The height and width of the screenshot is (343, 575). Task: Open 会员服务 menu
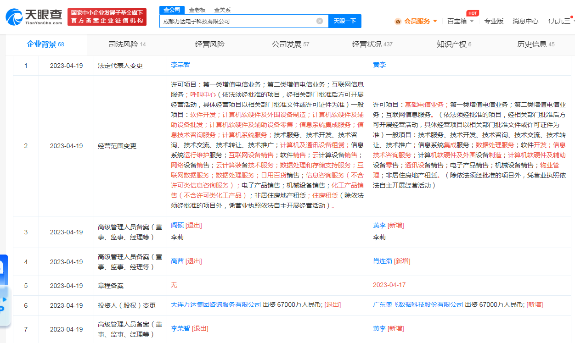tap(417, 21)
